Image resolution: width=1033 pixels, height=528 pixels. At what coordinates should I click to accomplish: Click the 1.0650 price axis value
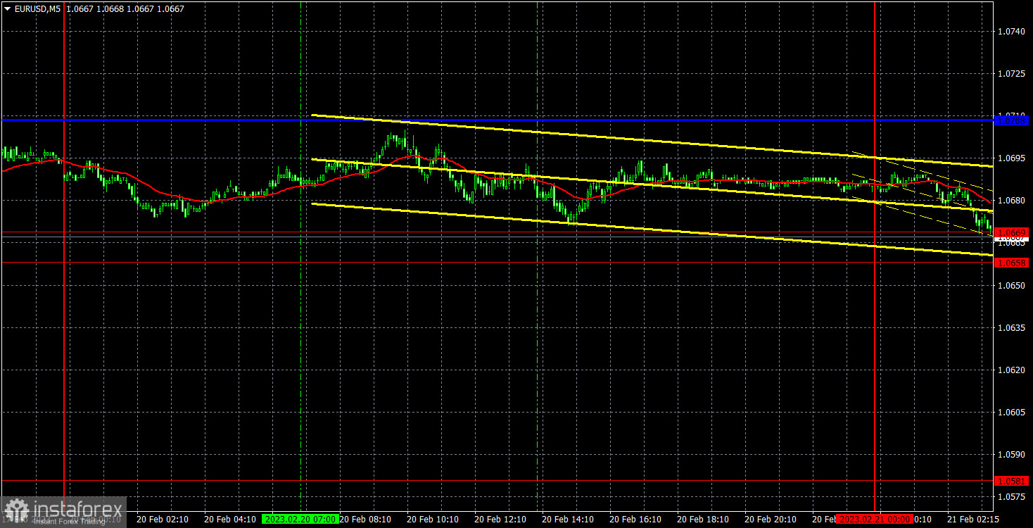[1013, 285]
